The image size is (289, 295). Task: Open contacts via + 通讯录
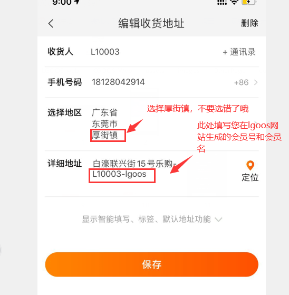tap(239, 52)
